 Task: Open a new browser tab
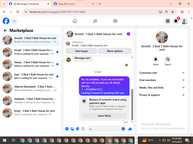point(100,4)
